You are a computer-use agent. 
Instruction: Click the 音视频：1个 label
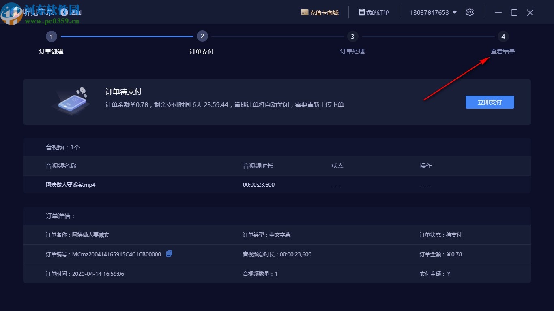click(x=63, y=147)
